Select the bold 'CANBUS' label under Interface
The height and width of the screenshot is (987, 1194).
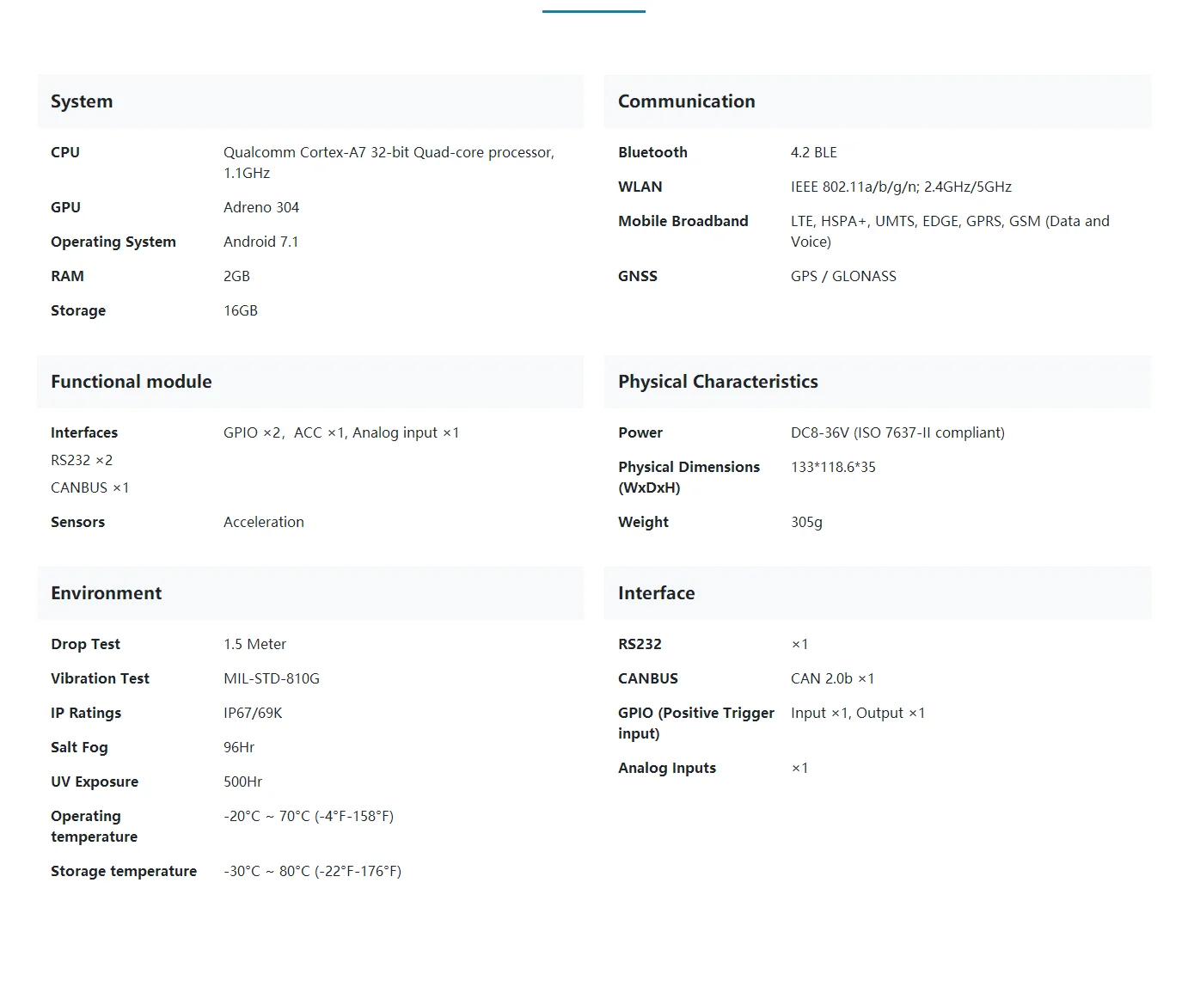point(648,678)
